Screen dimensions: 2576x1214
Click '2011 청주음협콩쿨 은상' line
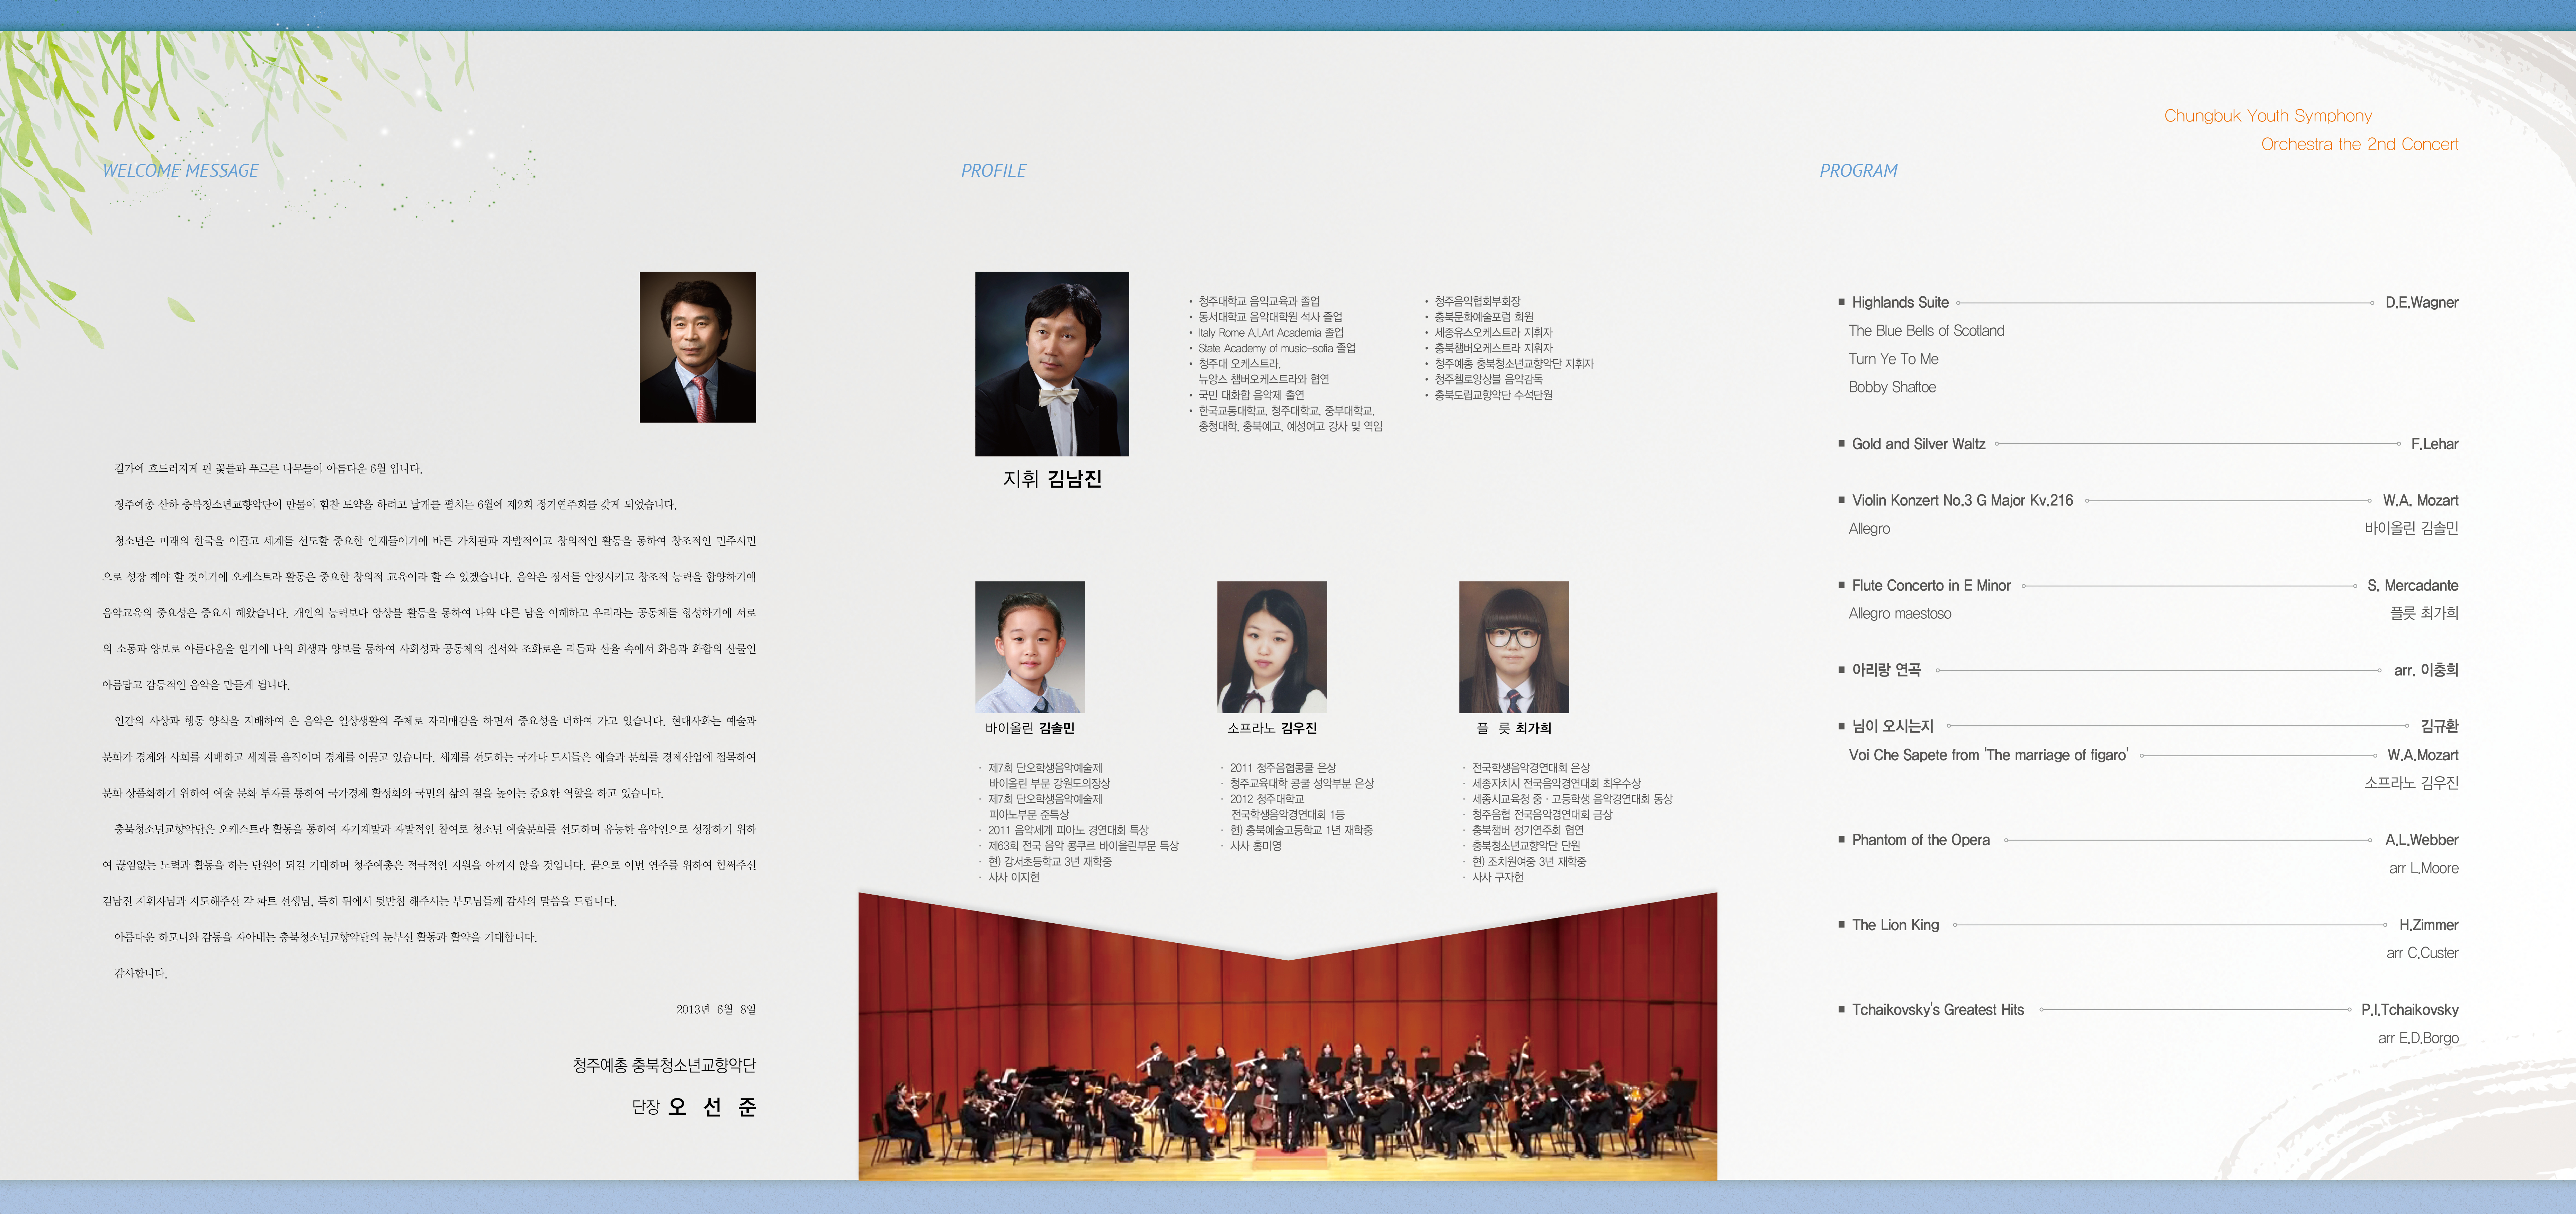pos(1283,768)
